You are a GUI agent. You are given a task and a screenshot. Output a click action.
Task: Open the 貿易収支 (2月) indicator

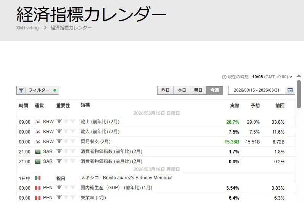[x=96, y=142]
